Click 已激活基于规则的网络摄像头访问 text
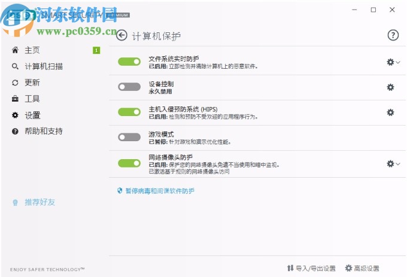407x277 pixels. click(189, 172)
